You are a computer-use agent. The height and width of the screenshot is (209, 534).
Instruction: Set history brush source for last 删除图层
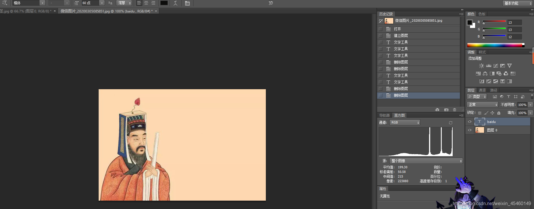pos(381,95)
